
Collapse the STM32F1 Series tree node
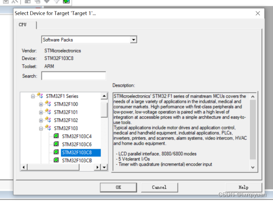point(33,96)
